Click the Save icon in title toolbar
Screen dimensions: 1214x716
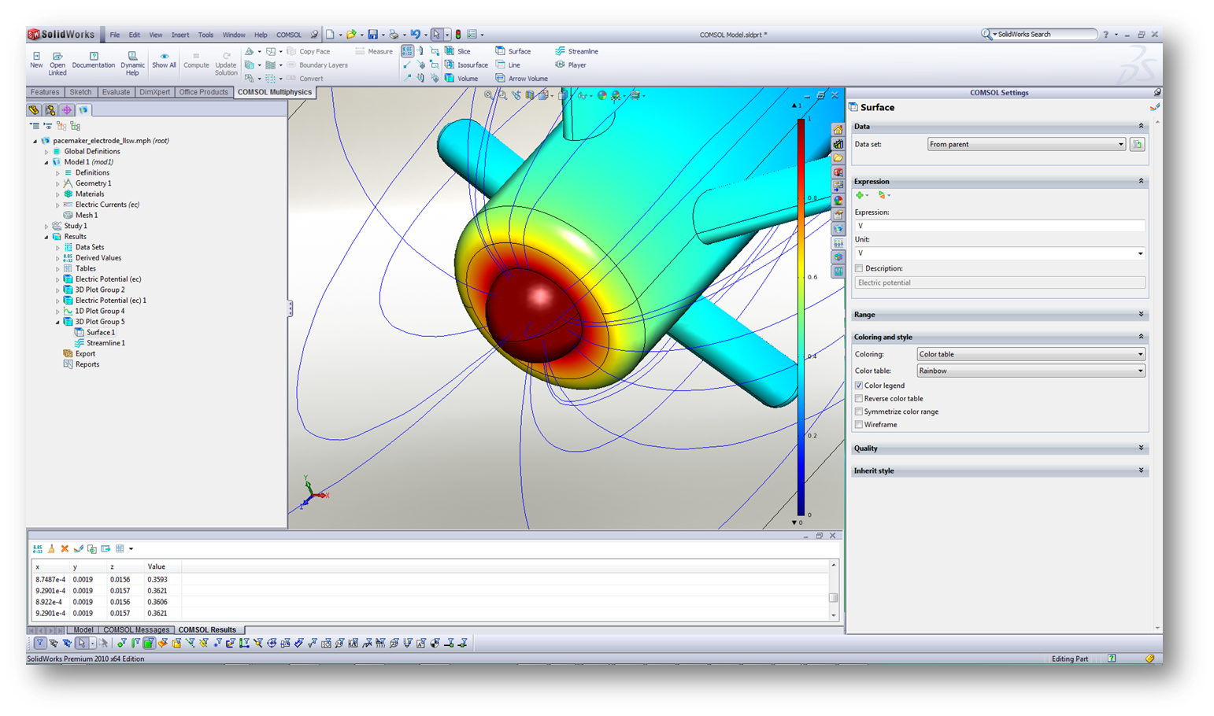pyautogui.click(x=372, y=35)
